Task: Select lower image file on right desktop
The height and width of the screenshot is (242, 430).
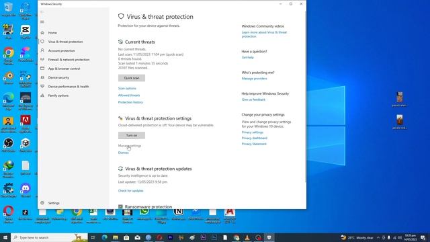Action: coord(400,122)
